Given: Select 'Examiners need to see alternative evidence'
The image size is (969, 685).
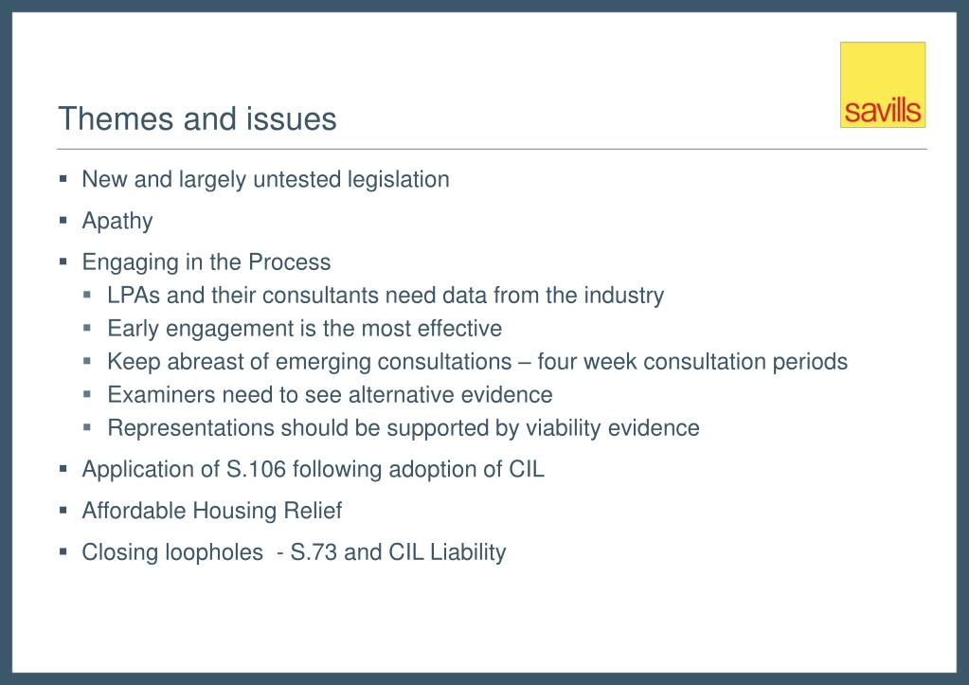Looking at the screenshot, I should [x=330, y=394].
